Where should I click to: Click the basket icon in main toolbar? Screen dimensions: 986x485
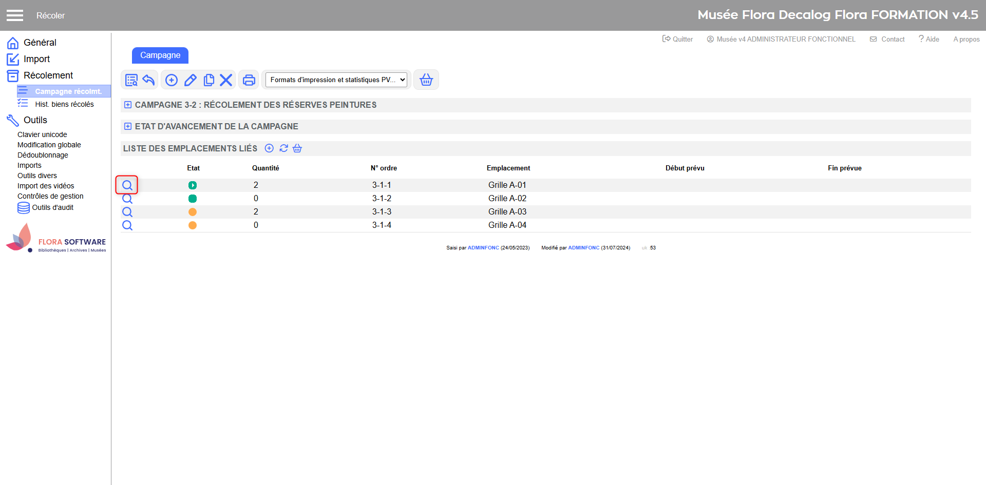(426, 80)
